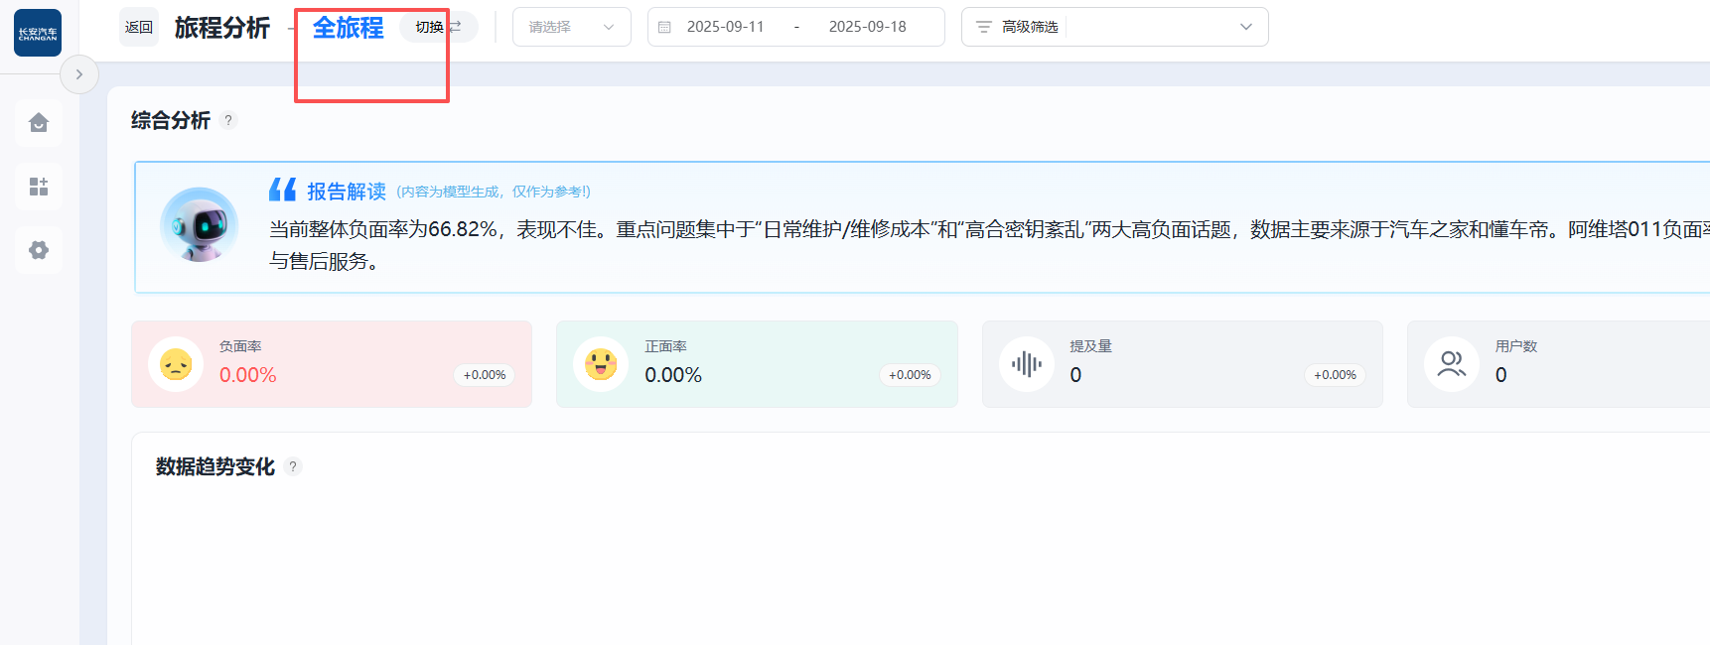Click the calendar icon in date range

tap(665, 27)
